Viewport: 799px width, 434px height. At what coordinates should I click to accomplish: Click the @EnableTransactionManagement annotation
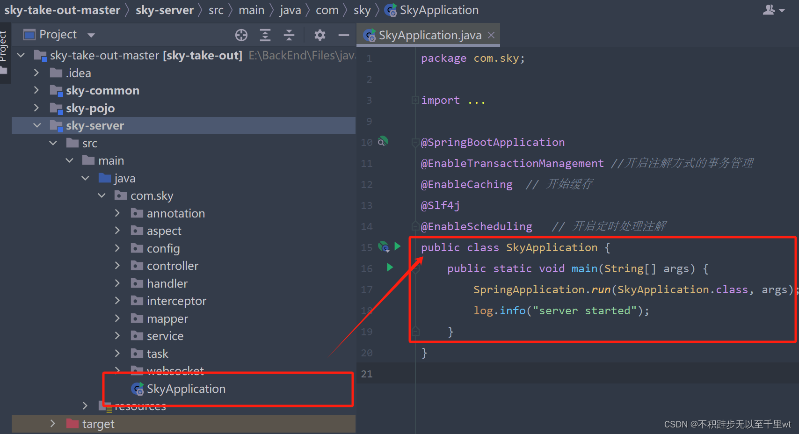512,163
